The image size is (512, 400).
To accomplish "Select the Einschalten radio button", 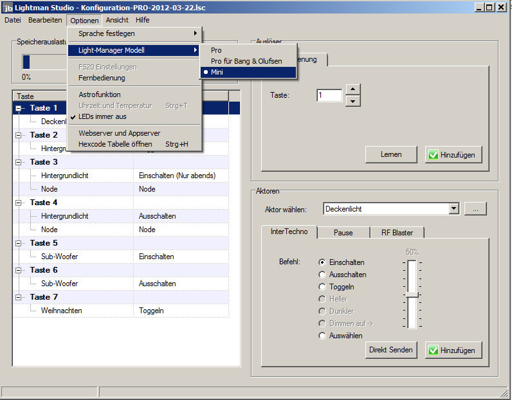I will (x=323, y=262).
